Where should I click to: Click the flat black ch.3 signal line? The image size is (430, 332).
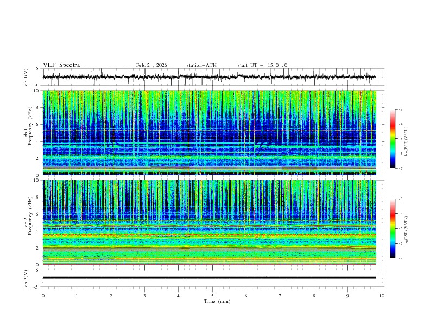click(212, 278)
